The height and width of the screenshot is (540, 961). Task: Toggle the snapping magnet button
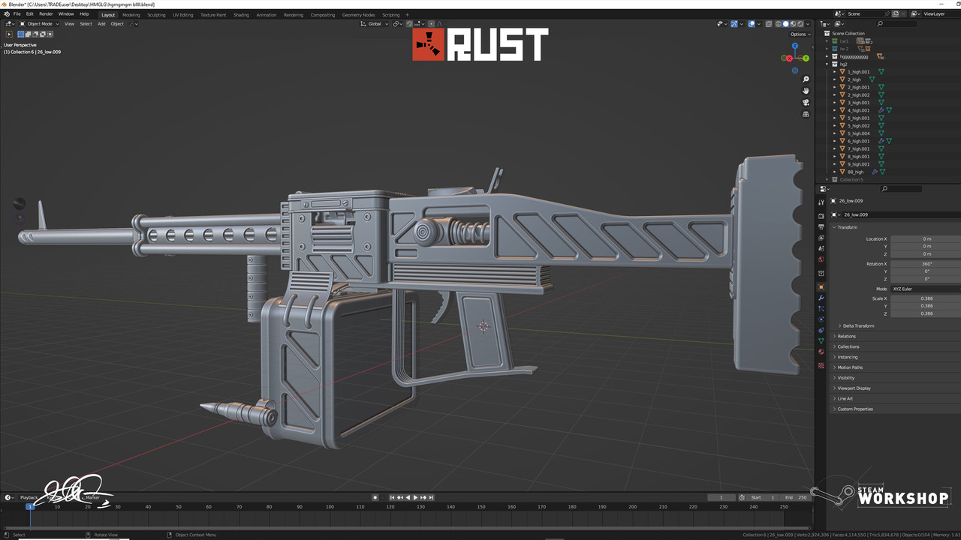[409, 24]
